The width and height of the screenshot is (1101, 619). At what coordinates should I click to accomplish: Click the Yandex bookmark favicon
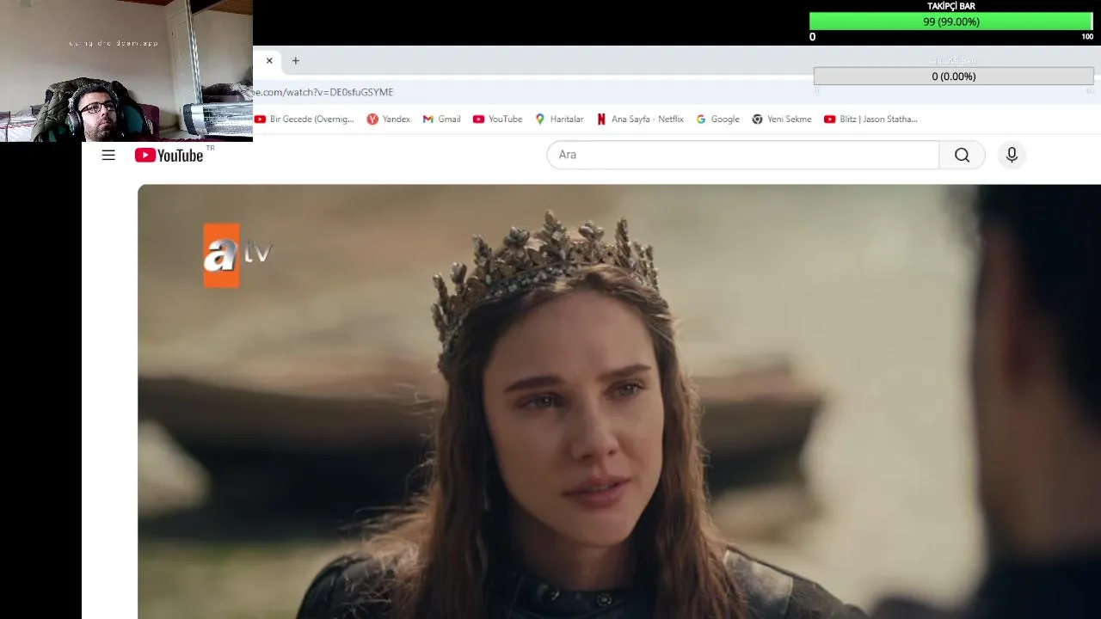point(372,120)
